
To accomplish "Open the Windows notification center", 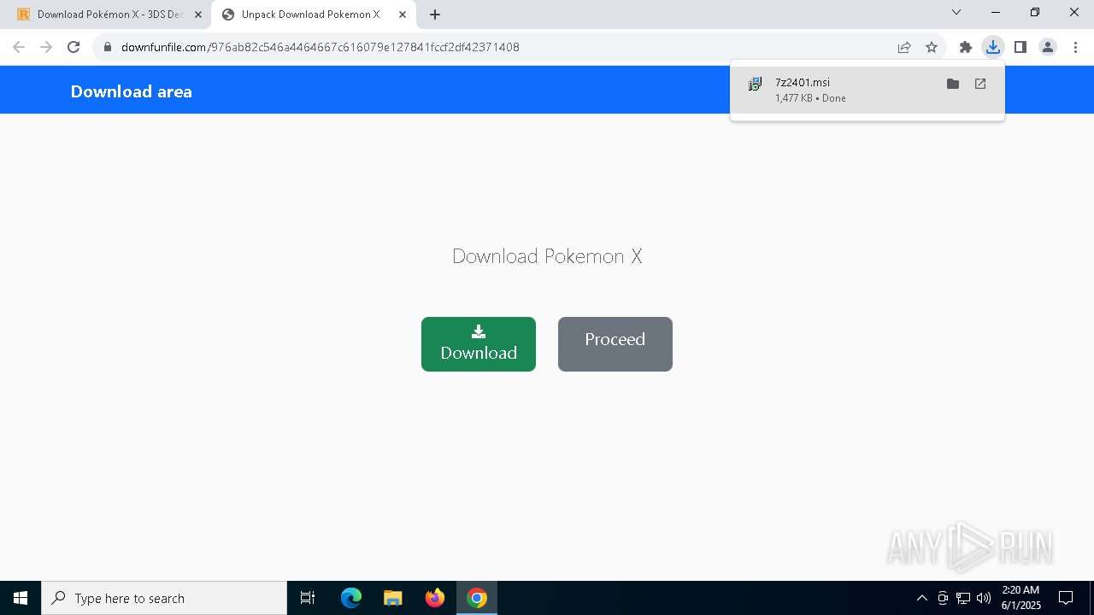I will (1066, 598).
